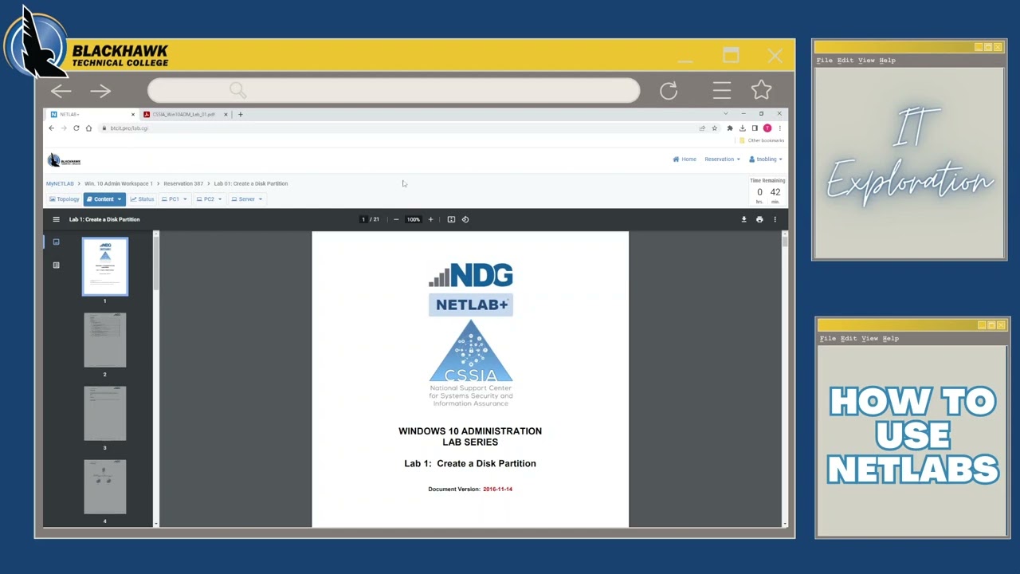Click the Chrome profile avatar
Image resolution: width=1020 pixels, height=574 pixels.
pos(767,128)
